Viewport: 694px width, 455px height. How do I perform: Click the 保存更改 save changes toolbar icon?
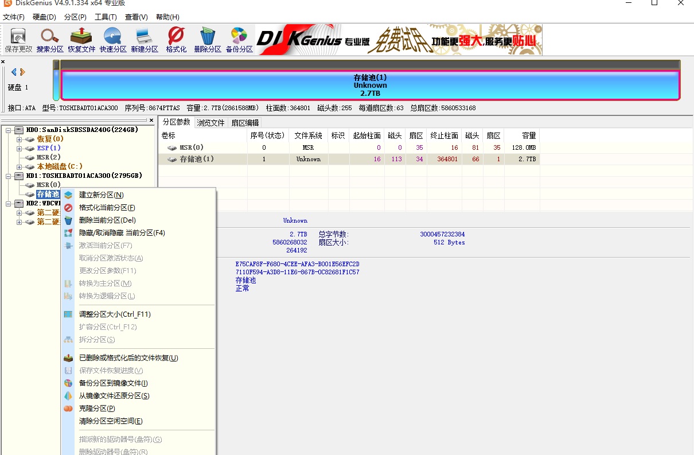[18, 36]
